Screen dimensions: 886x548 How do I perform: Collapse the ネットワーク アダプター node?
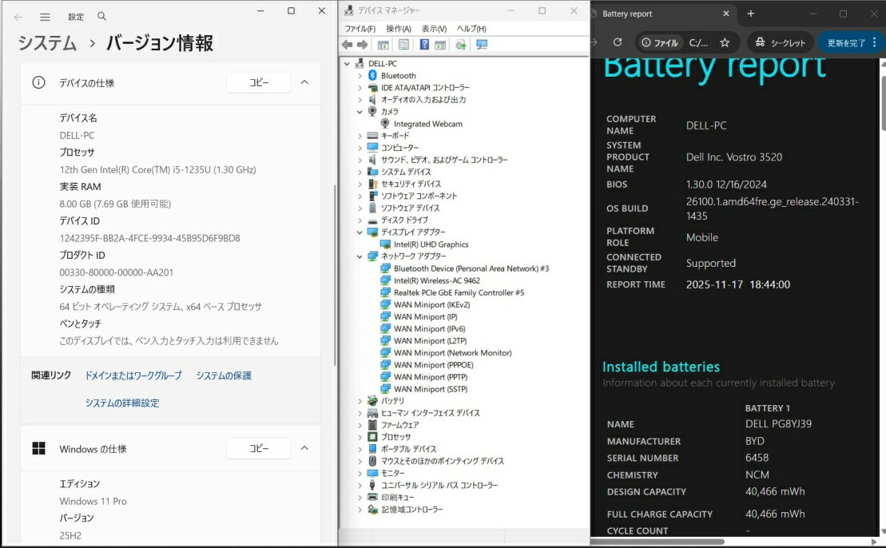360,256
